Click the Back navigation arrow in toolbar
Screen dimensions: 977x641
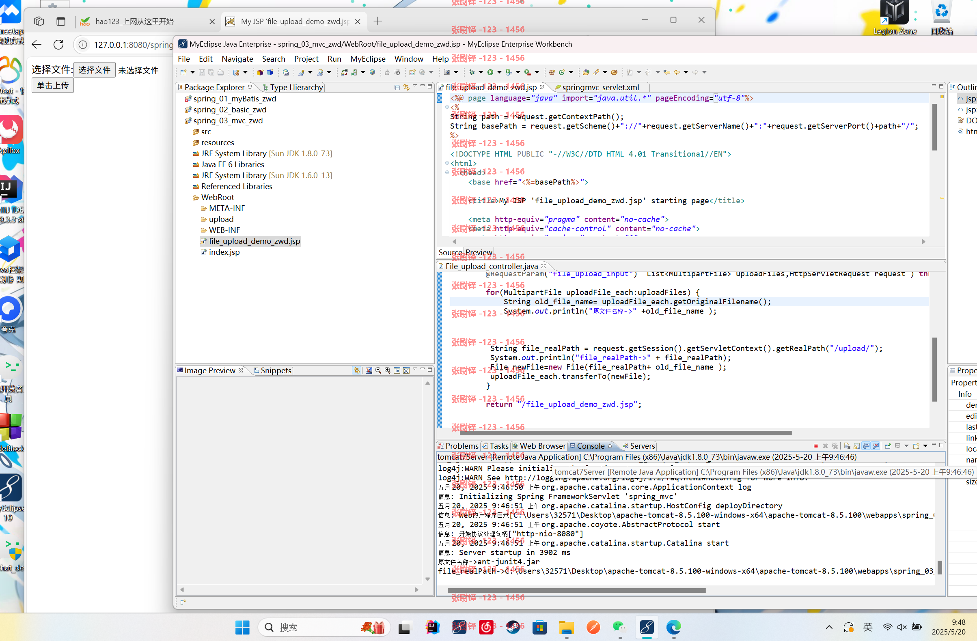[677, 72]
